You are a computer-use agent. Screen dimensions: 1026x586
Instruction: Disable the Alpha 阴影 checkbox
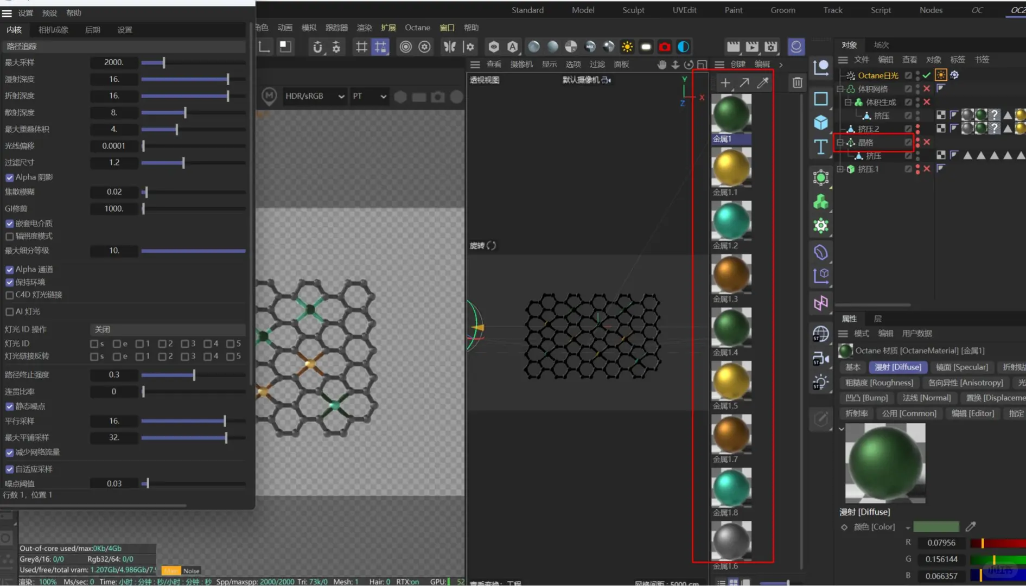(10, 177)
